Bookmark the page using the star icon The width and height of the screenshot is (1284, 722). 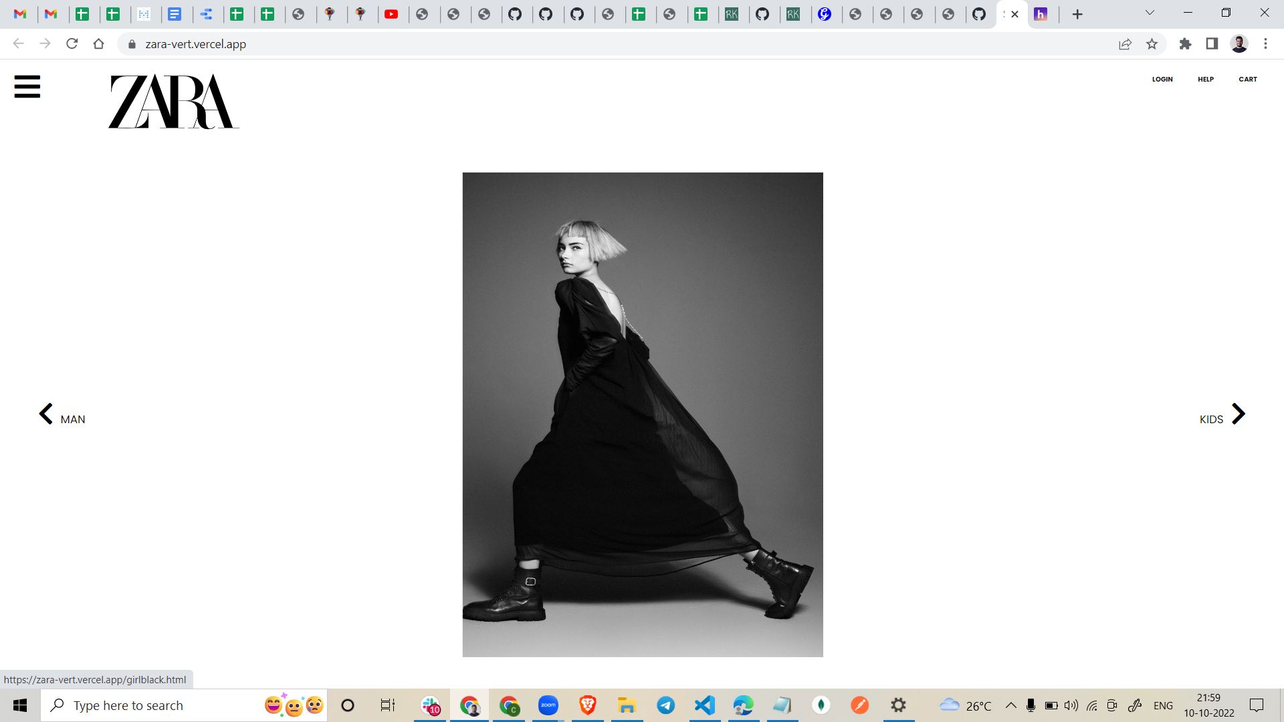[1152, 43]
